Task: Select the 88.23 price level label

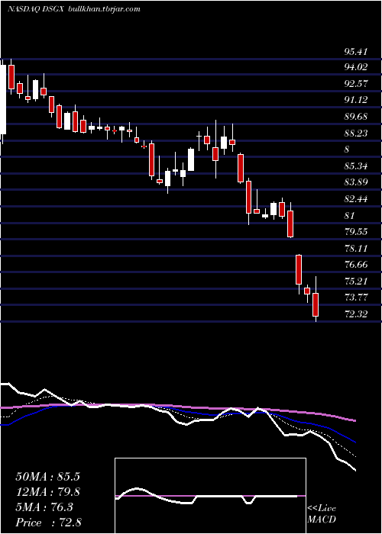Action: tap(356, 133)
